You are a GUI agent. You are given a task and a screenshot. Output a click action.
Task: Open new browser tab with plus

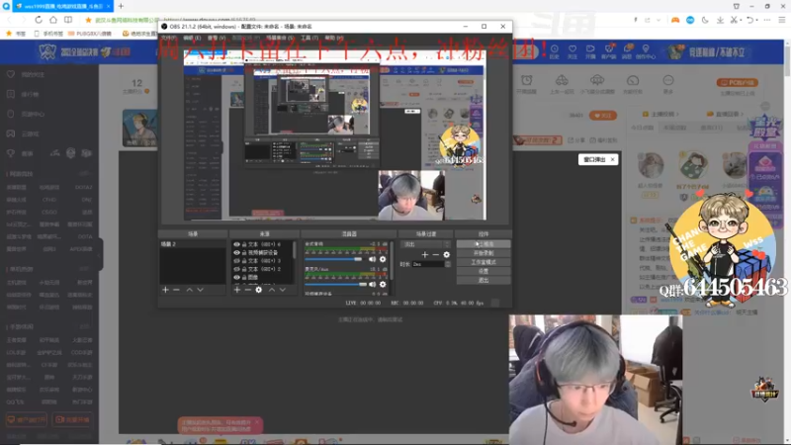[121, 6]
